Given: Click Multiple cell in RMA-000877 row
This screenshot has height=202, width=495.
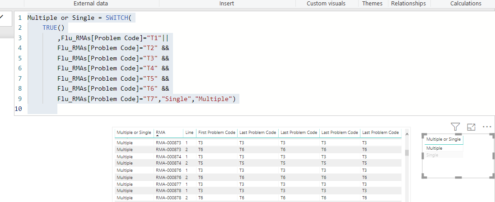Looking at the screenshot, I should point(125,184).
